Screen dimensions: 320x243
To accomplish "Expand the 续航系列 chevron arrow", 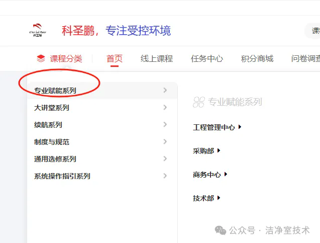I will pyautogui.click(x=165, y=125).
